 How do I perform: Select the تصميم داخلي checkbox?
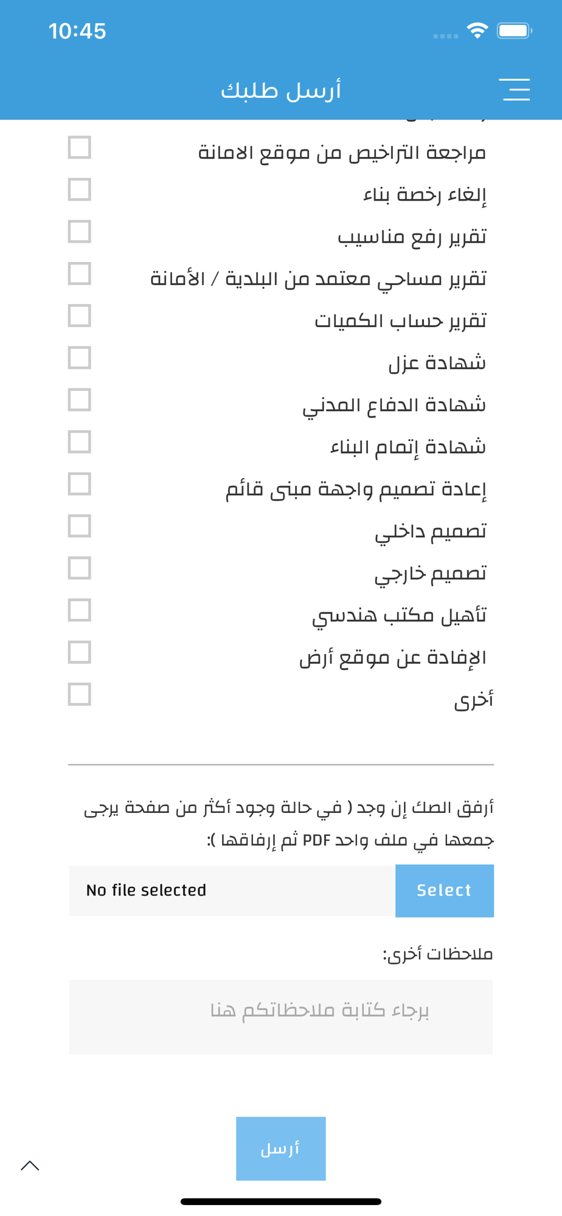80,527
